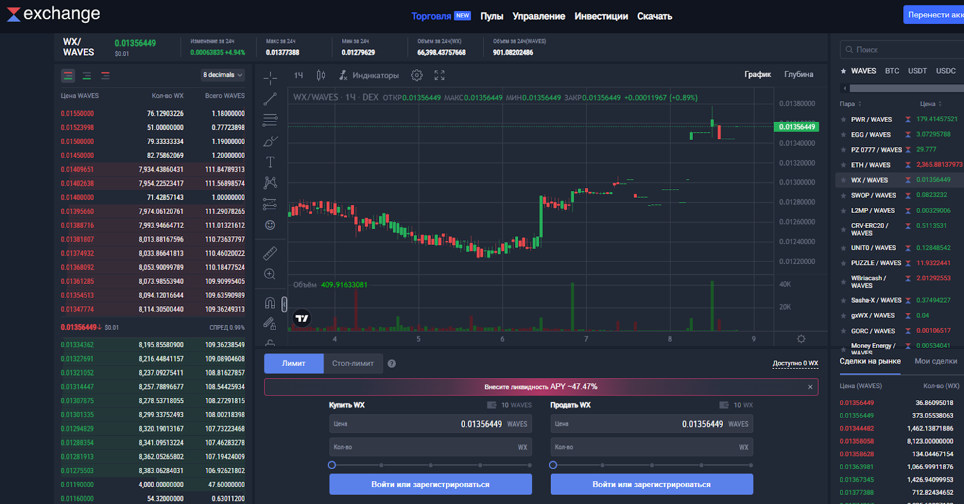Screen dimensions: 964x504
Task: Select the text annotation tool
Action: 270,162
